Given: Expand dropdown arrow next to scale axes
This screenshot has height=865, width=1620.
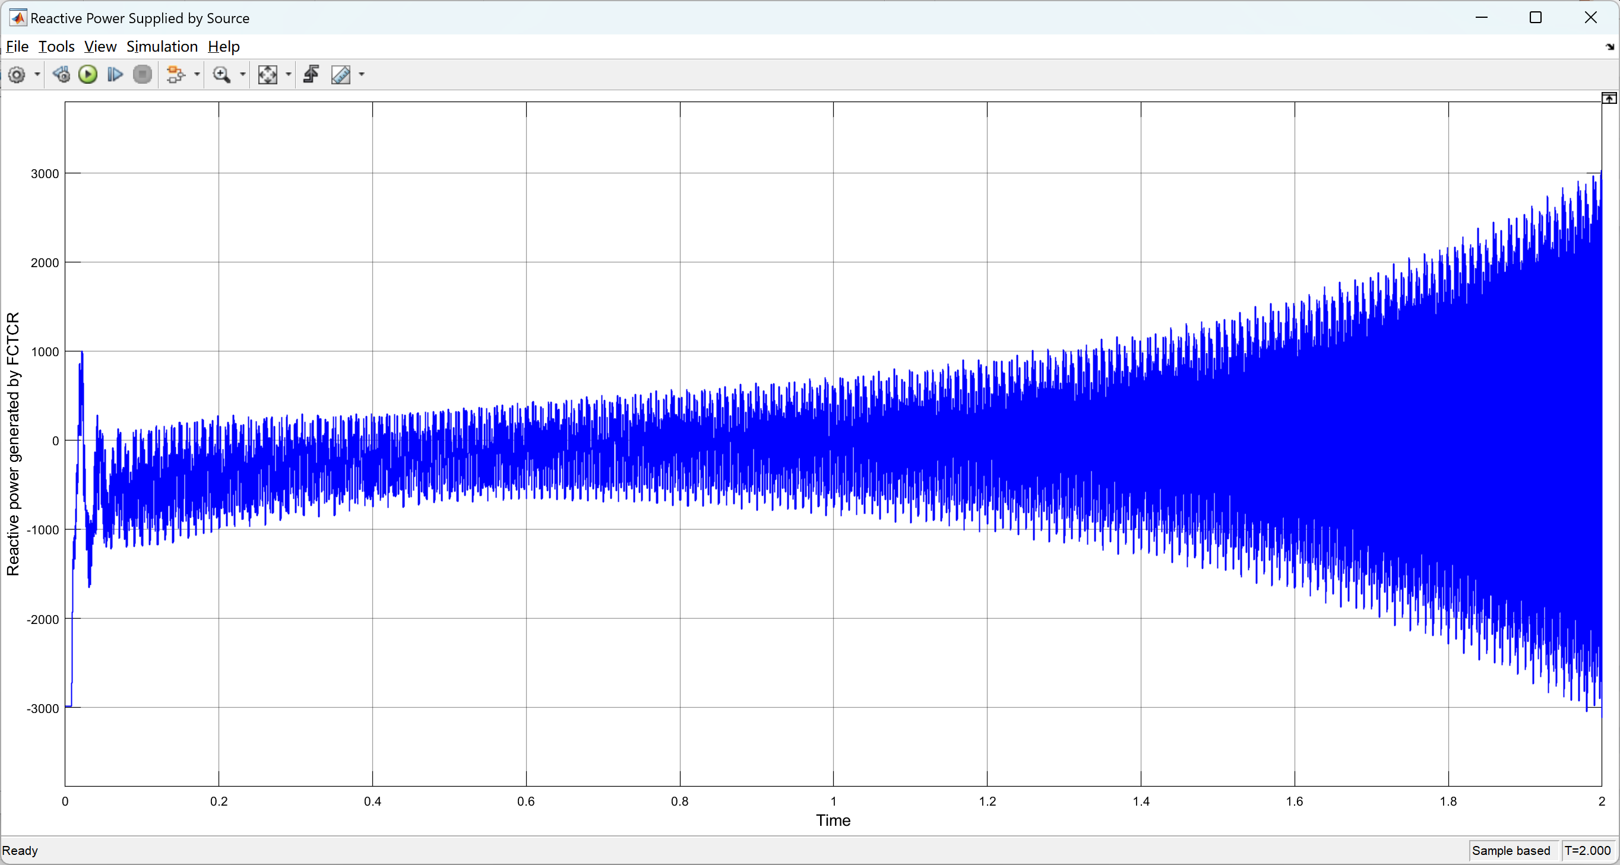Looking at the screenshot, I should point(289,75).
